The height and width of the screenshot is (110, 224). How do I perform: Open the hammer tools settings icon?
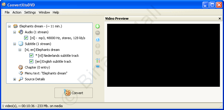tap(98, 60)
